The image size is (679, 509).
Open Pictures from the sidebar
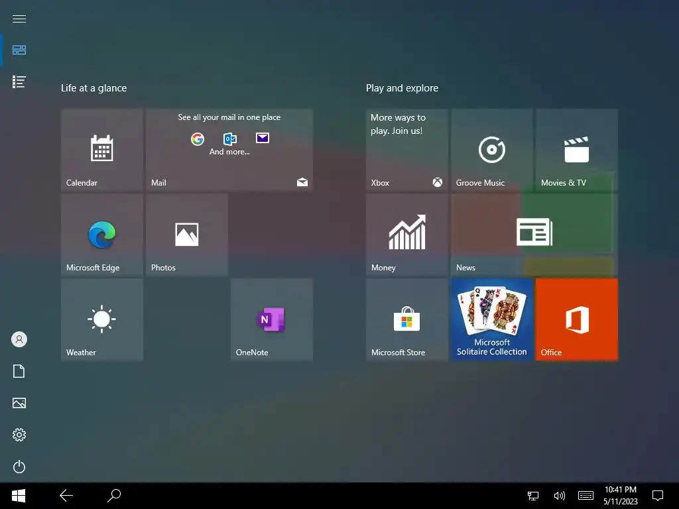[x=19, y=403]
